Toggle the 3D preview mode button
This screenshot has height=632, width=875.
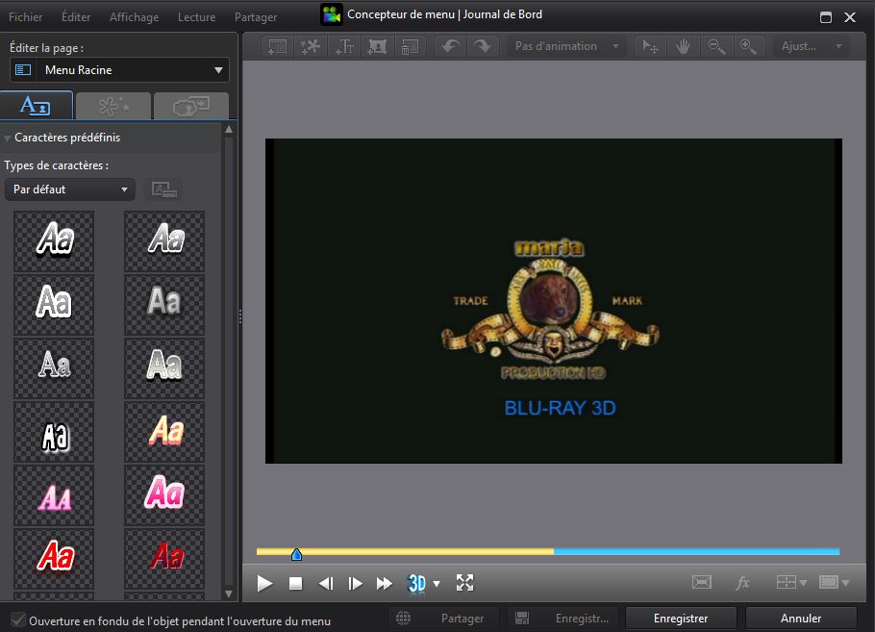point(417,584)
